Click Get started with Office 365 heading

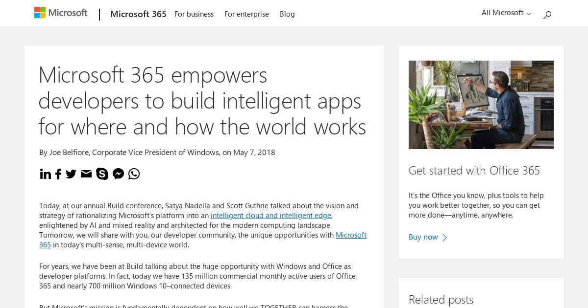(x=474, y=171)
